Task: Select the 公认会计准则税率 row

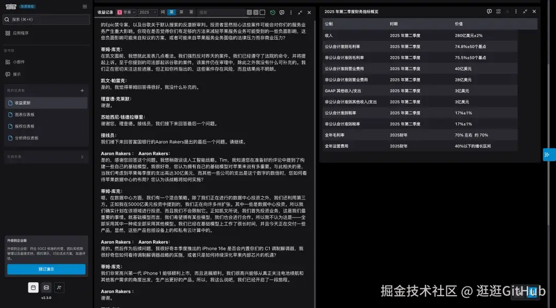Action: coord(420,113)
